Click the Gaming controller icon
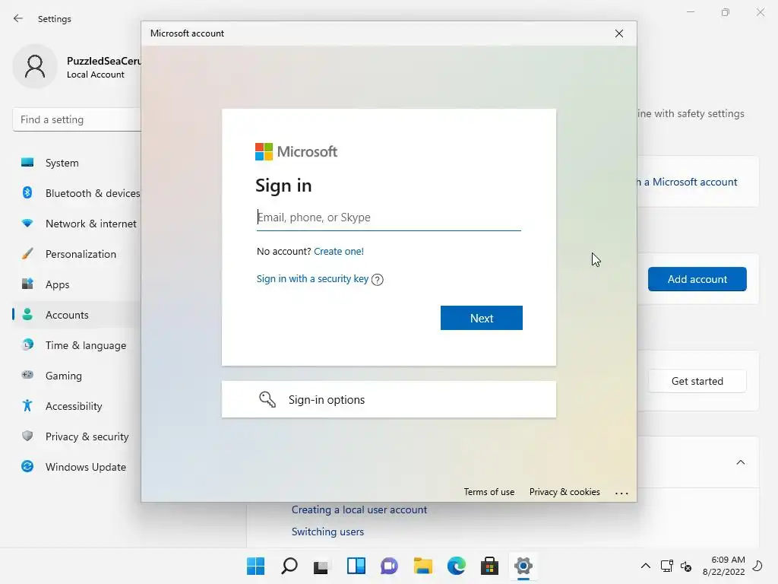 [x=27, y=375]
